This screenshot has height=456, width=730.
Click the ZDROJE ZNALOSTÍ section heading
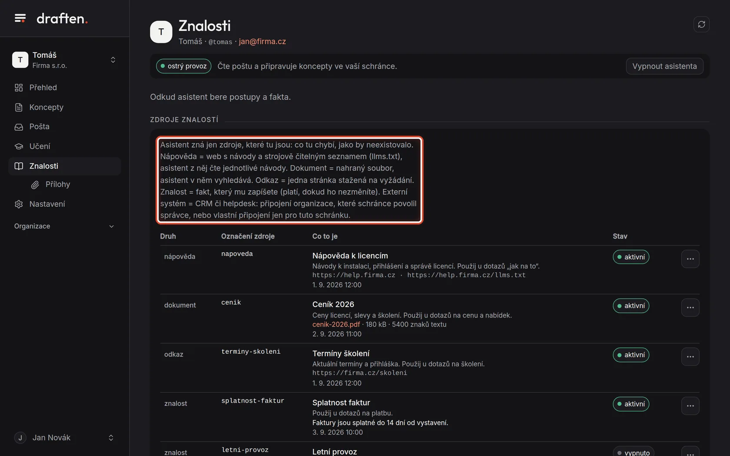point(184,120)
